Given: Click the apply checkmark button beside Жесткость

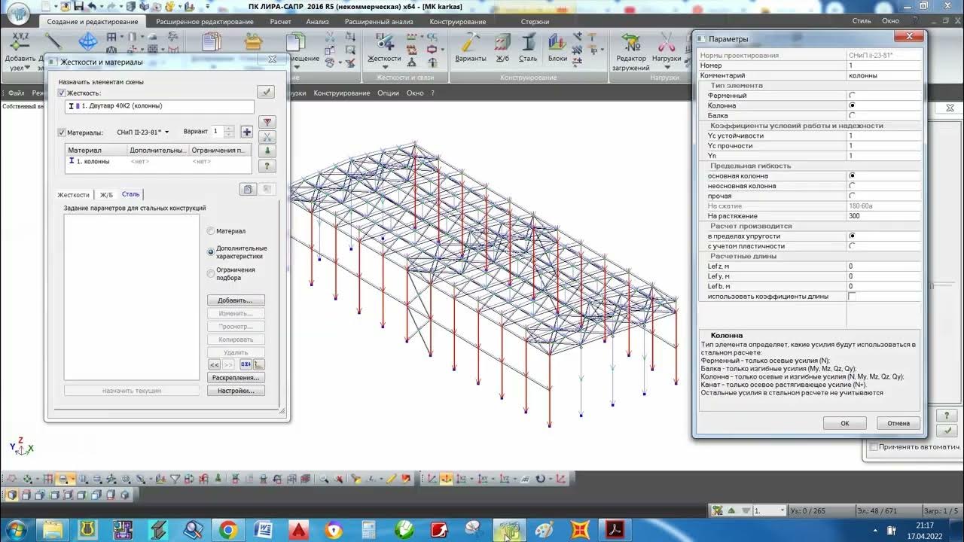Looking at the screenshot, I should (265, 92).
